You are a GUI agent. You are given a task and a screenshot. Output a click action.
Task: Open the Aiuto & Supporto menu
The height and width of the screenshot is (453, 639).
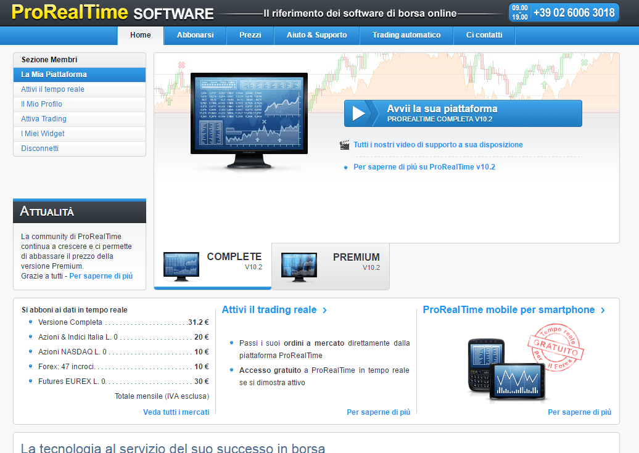(x=316, y=36)
